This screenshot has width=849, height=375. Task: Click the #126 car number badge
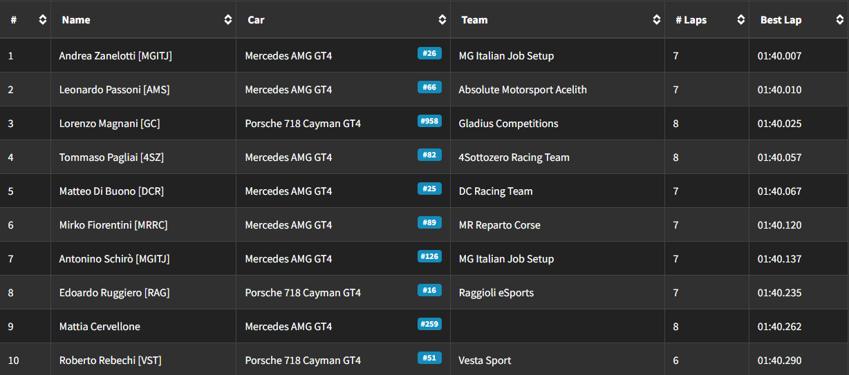pos(429,256)
